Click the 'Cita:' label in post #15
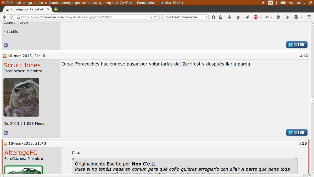Screen dimensions: 314x177 point(76,153)
